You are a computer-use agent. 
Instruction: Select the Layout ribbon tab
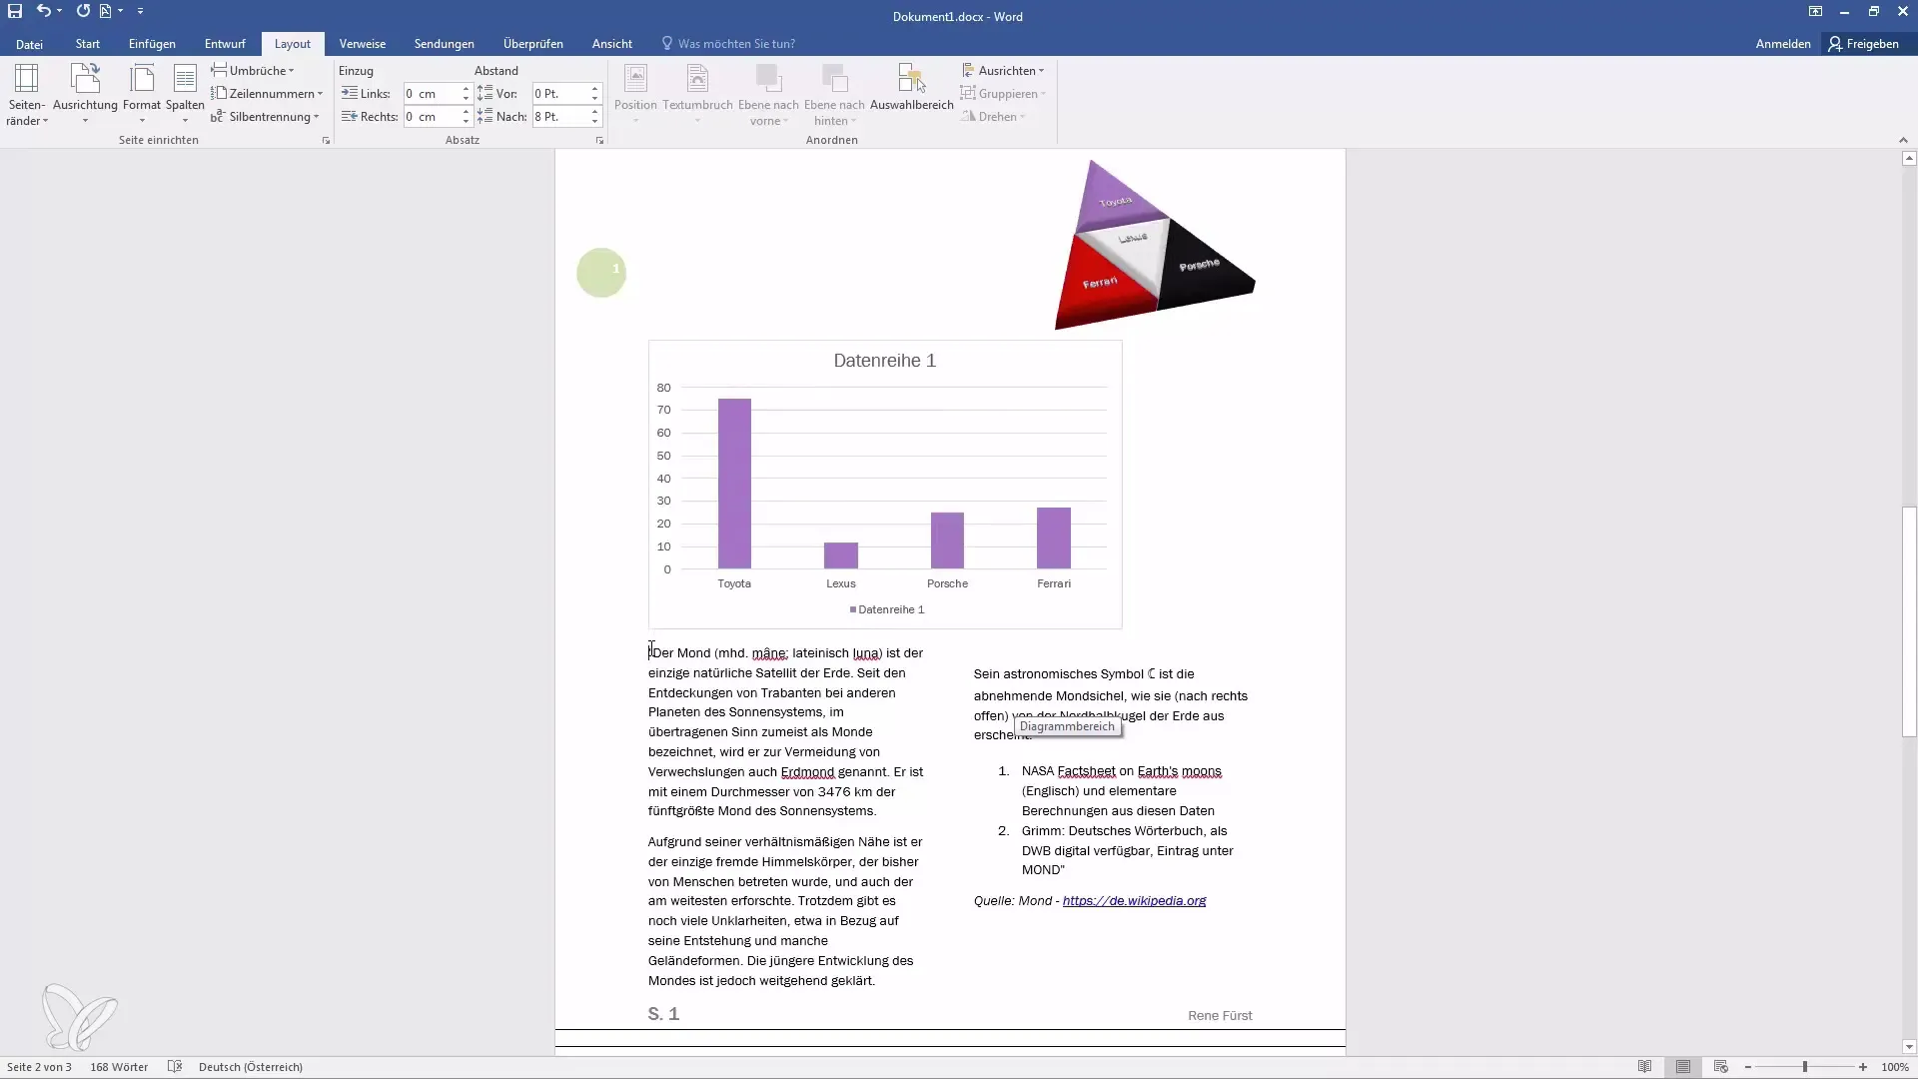pyautogui.click(x=293, y=44)
